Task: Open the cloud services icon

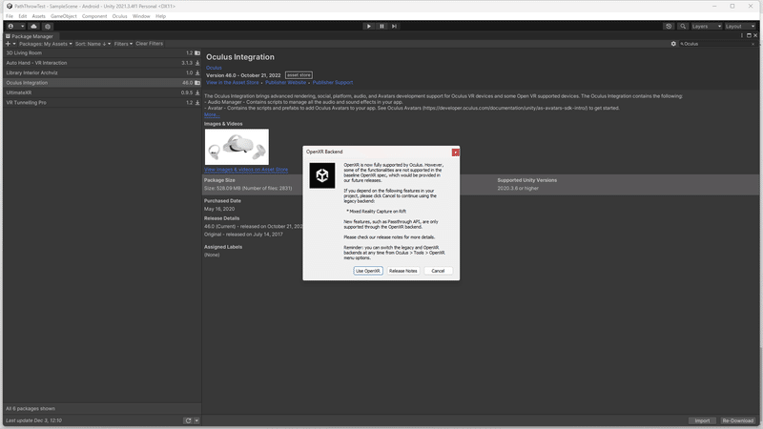Action: pos(33,27)
